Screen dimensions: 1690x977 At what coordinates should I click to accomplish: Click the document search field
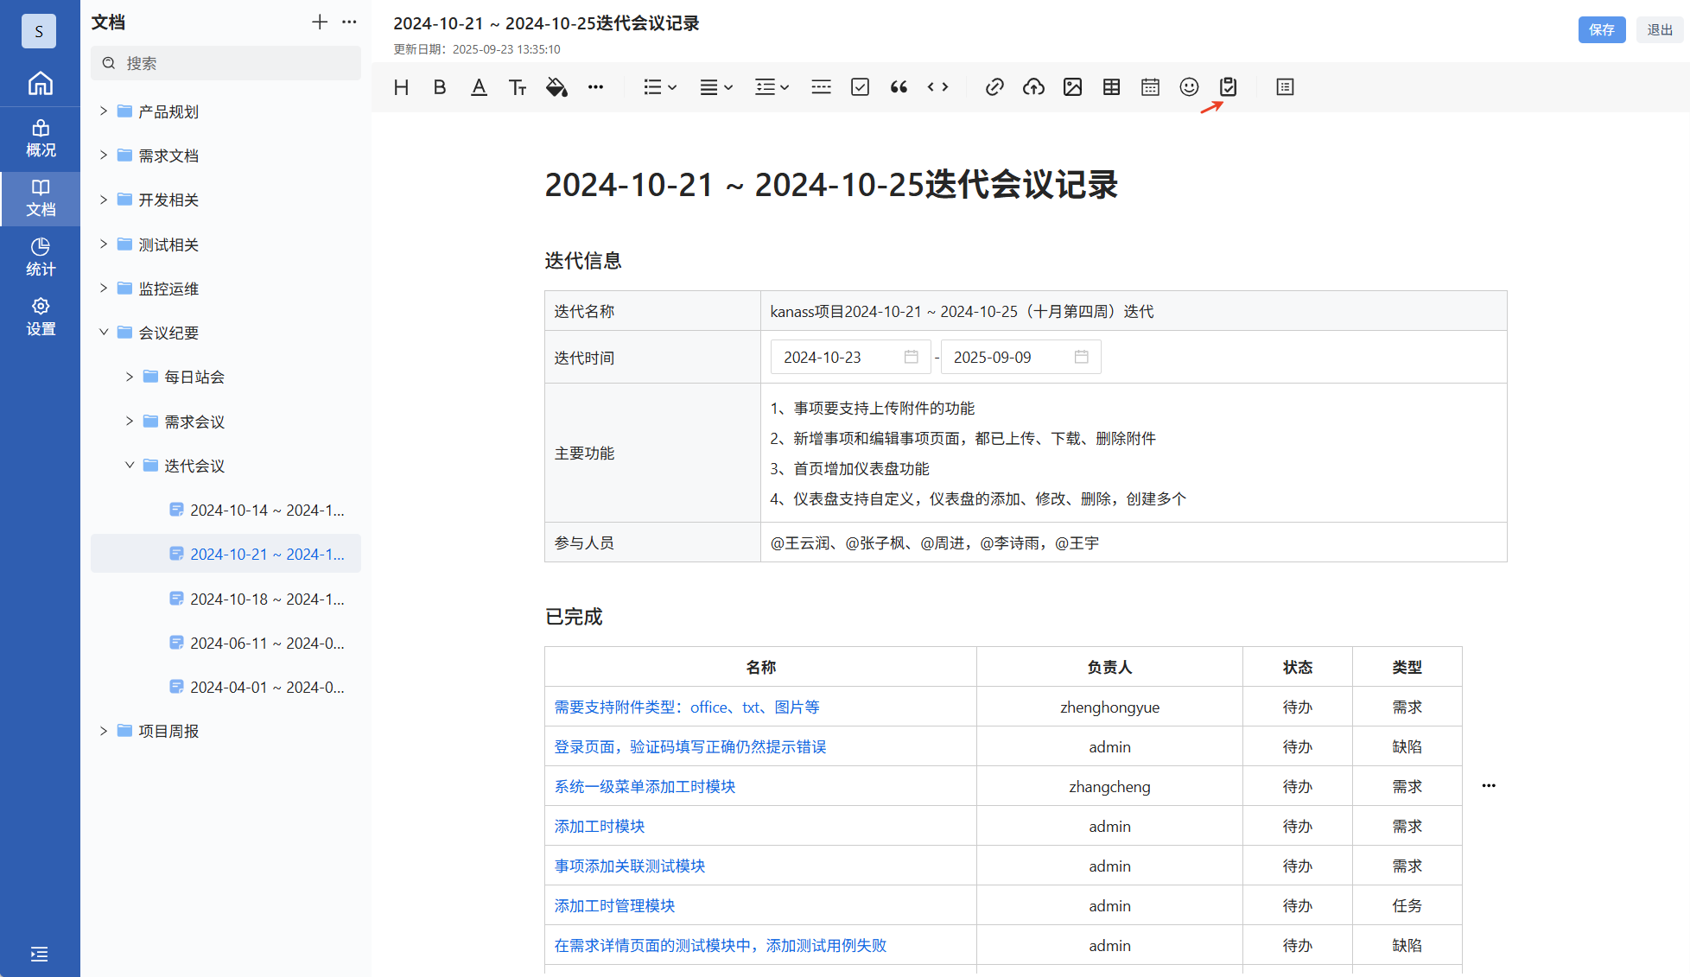click(226, 63)
